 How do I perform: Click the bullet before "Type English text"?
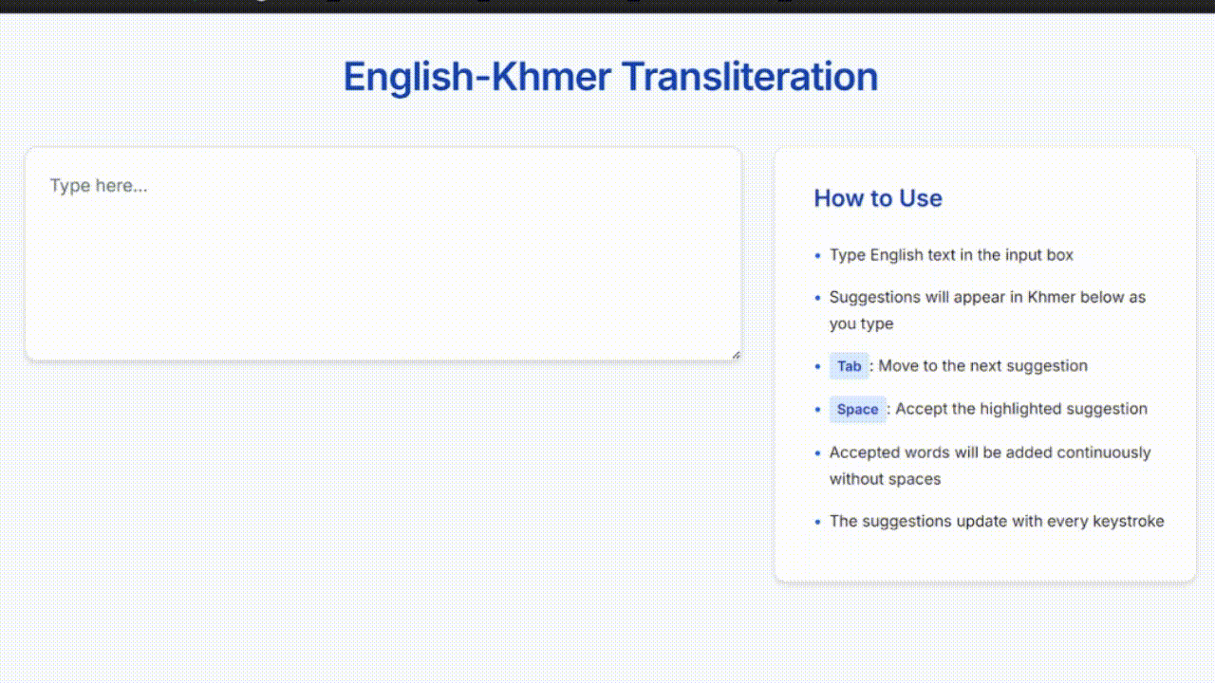(818, 256)
